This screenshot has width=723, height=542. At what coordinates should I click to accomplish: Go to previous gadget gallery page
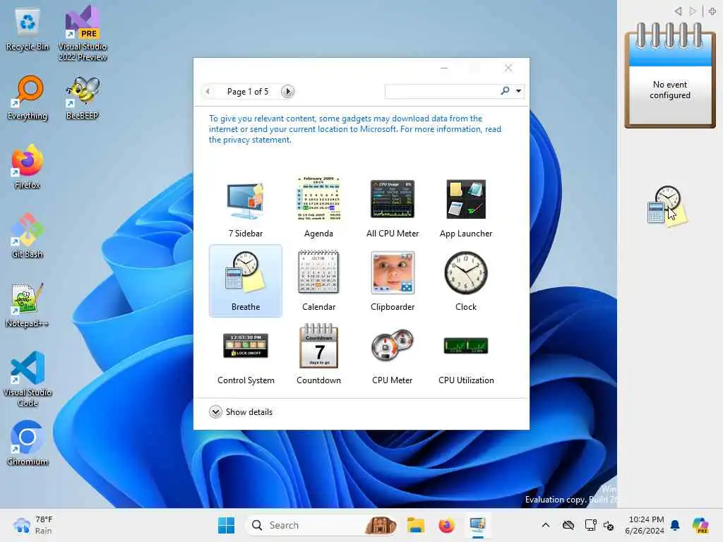[x=208, y=91]
